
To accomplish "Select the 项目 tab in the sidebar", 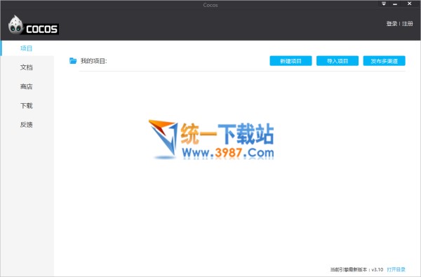I will pyautogui.click(x=27, y=48).
